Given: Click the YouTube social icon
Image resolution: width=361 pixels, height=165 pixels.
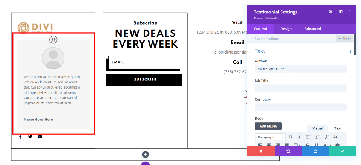Looking at the screenshot, I should click(40, 137).
